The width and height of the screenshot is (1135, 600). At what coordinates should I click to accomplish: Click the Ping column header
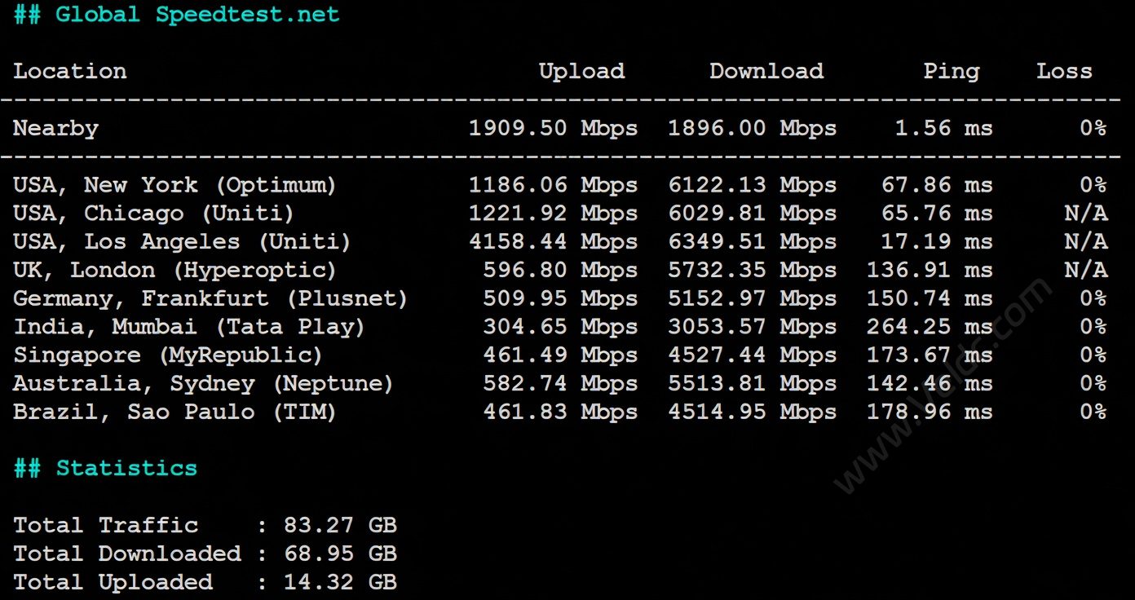951,72
